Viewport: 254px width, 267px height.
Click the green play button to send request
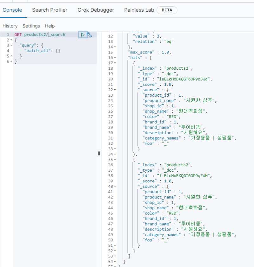[83, 35]
